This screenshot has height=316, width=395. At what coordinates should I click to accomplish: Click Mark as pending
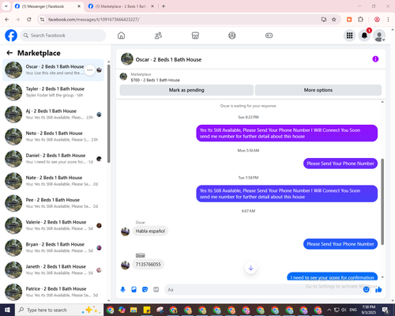coord(186,90)
